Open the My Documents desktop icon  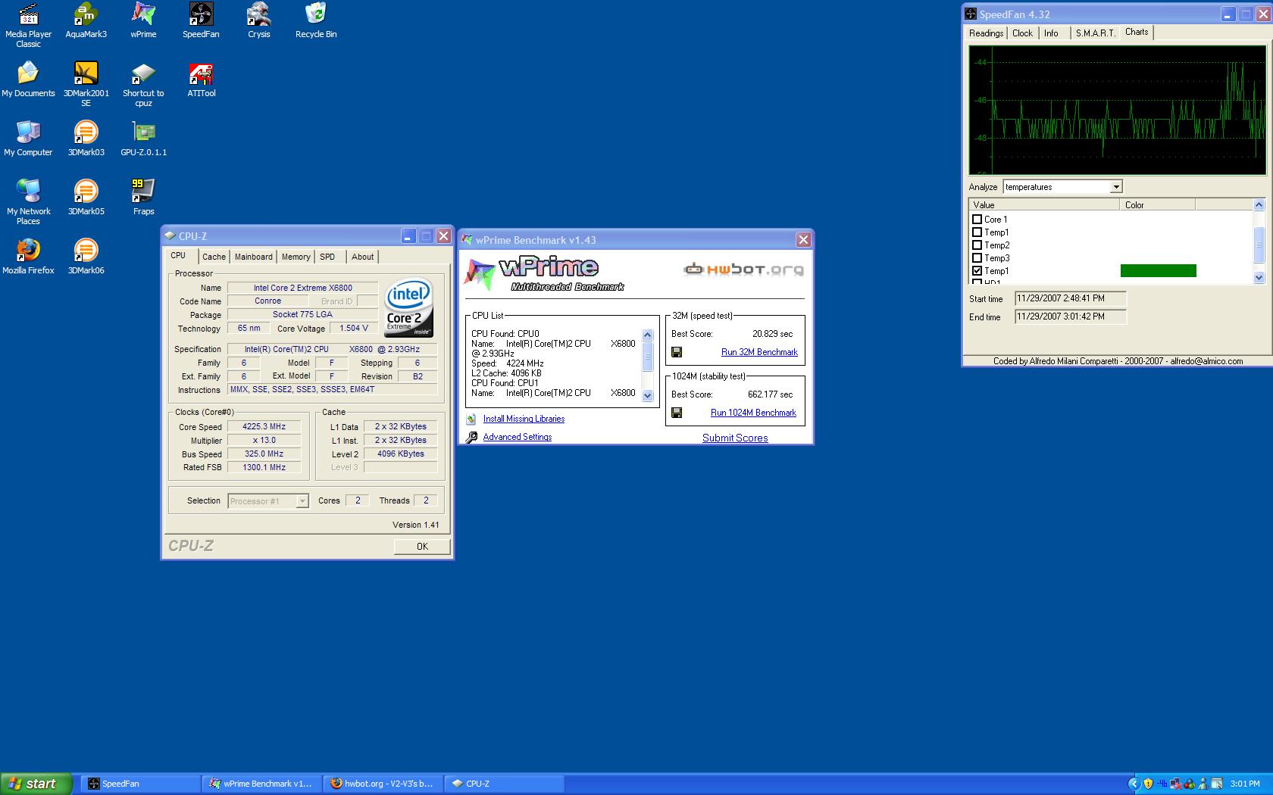[x=28, y=79]
